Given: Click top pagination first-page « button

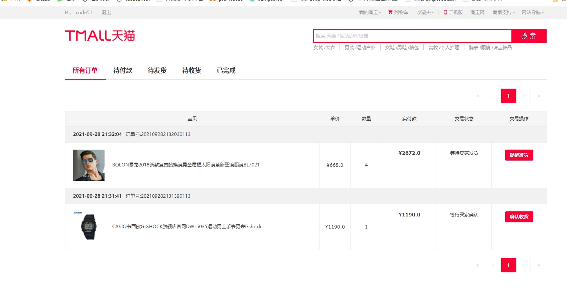Looking at the screenshot, I should coord(478,96).
